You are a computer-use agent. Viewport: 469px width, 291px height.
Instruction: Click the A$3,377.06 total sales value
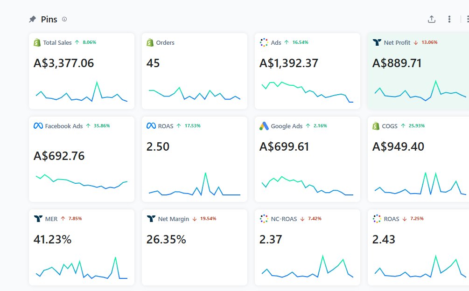[x=64, y=63]
